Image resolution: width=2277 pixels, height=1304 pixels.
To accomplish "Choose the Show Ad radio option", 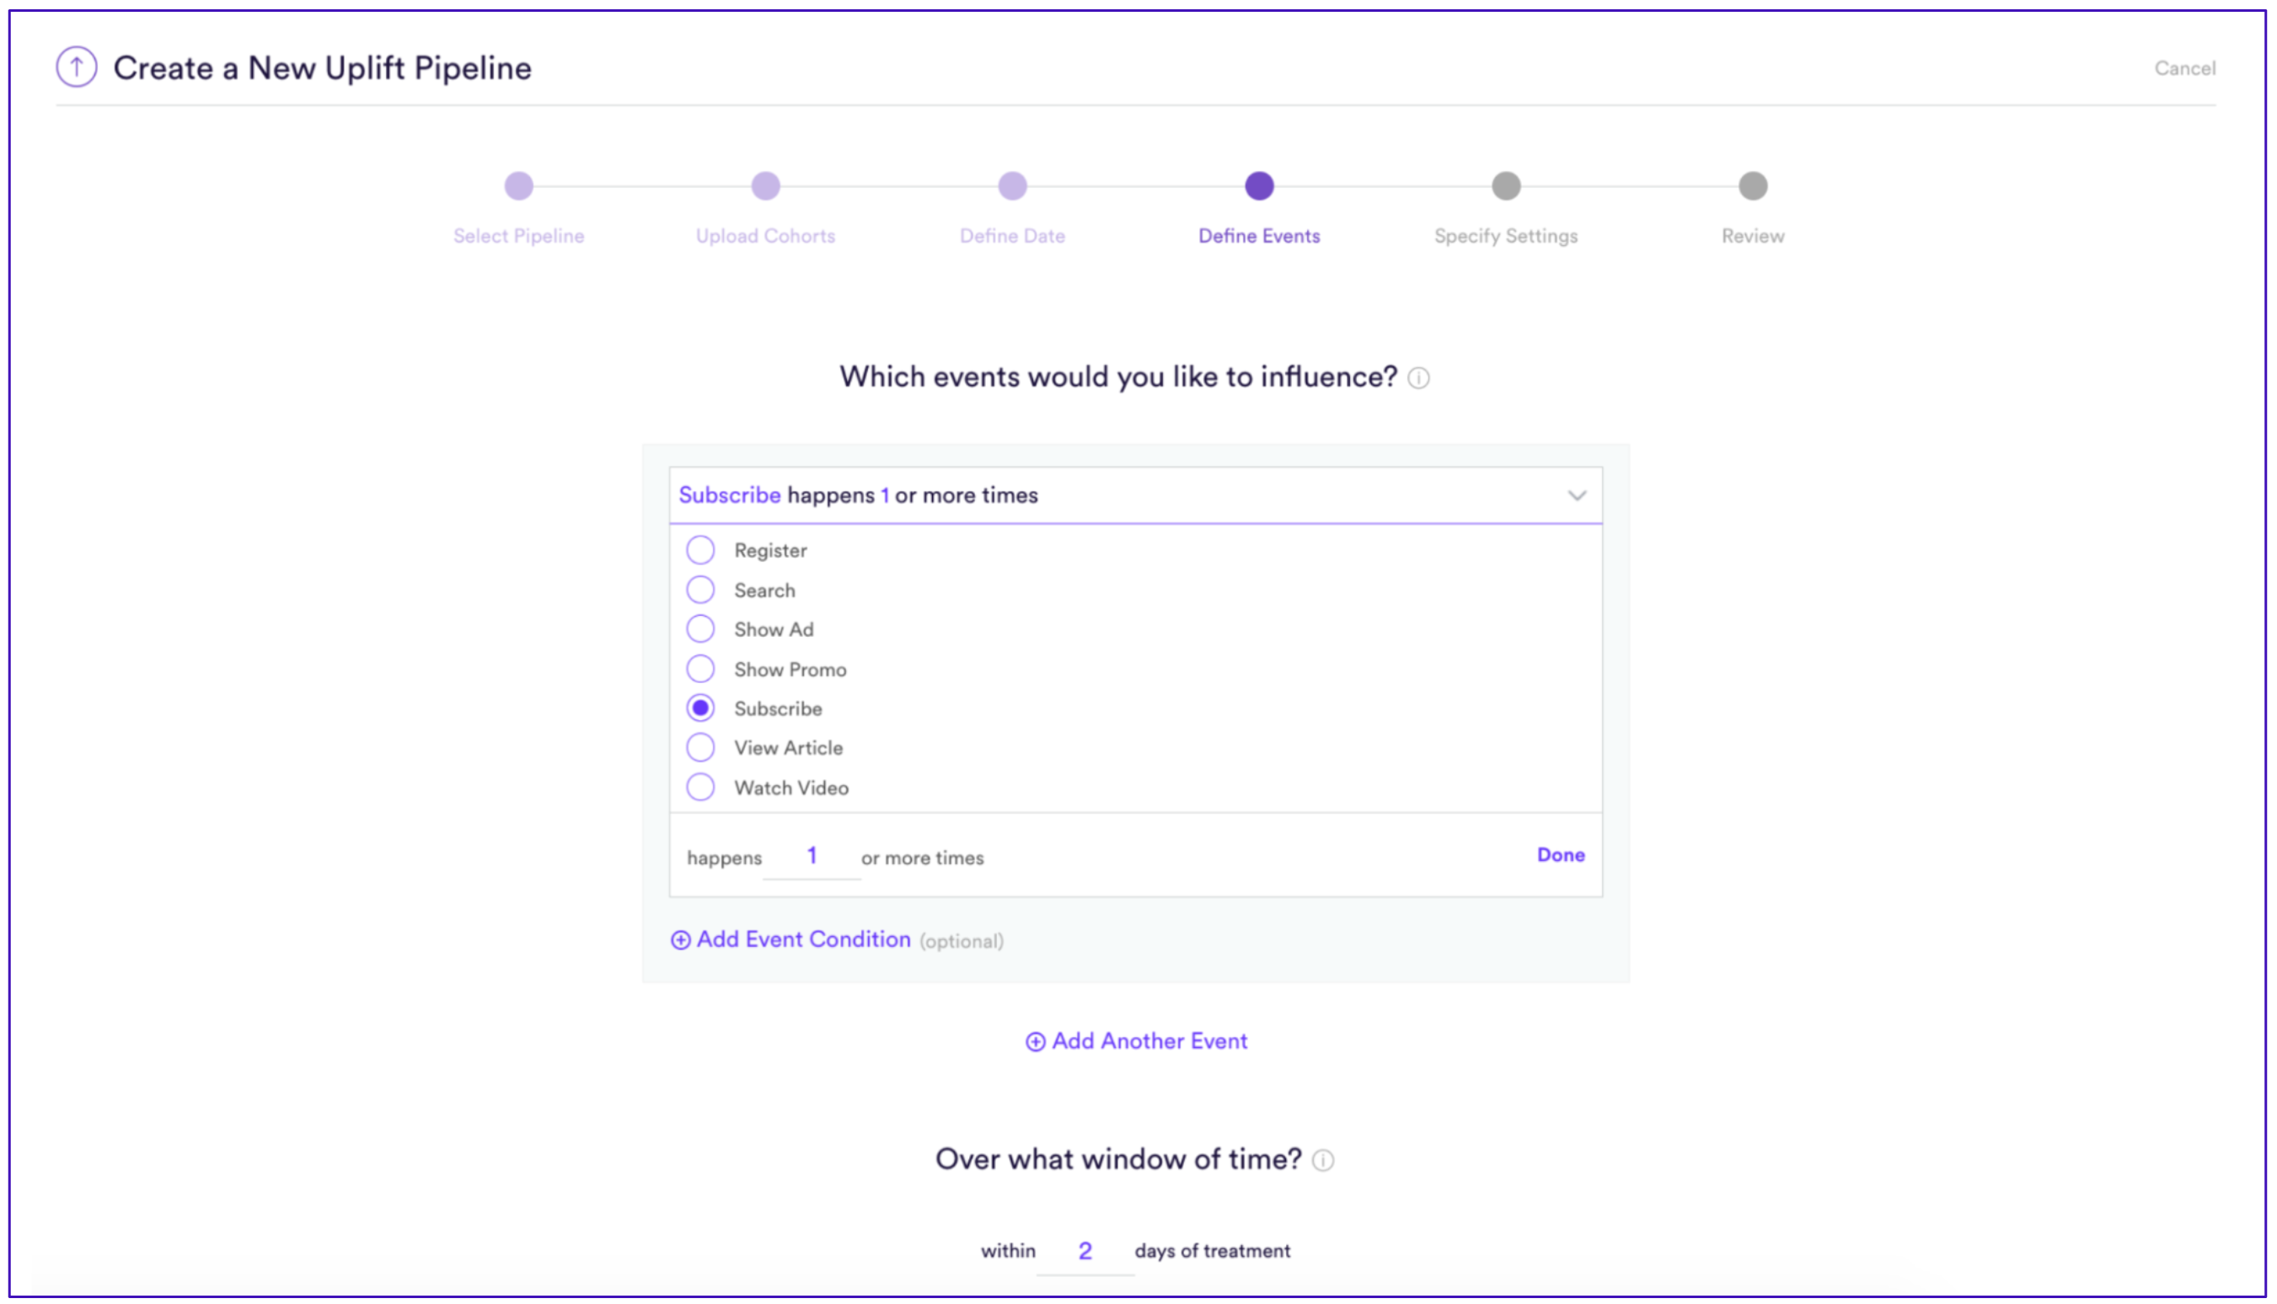I will 700,629.
